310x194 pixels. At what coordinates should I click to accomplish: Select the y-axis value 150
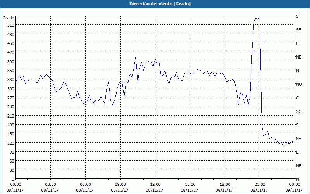click(11, 134)
